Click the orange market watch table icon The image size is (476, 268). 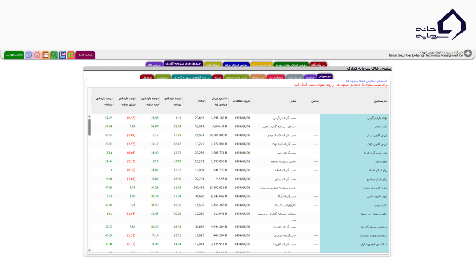click(46, 54)
